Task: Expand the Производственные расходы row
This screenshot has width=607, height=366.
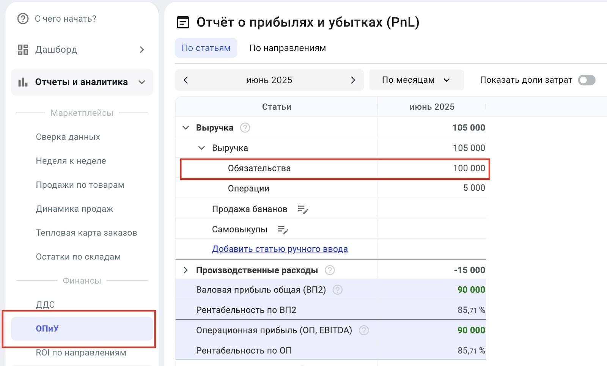Action: [186, 270]
